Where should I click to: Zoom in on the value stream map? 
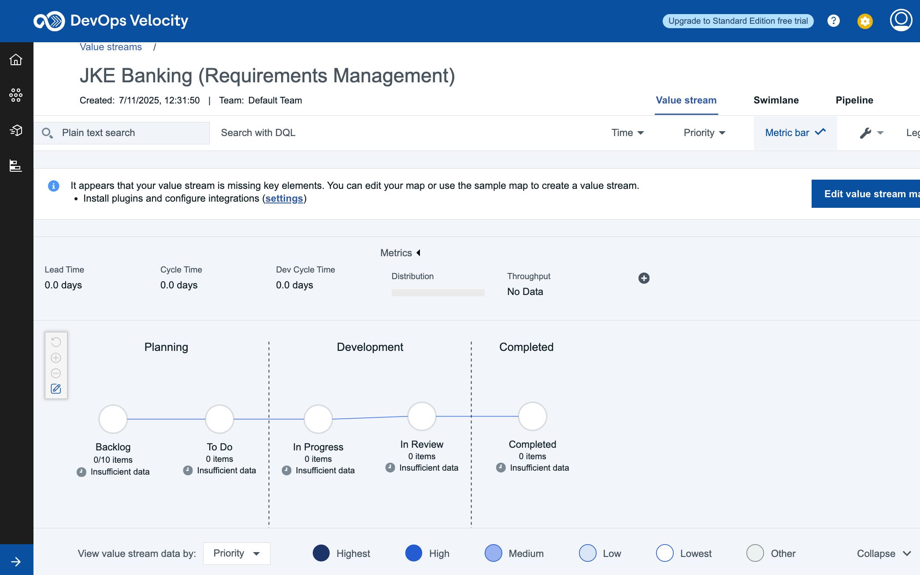coord(56,358)
